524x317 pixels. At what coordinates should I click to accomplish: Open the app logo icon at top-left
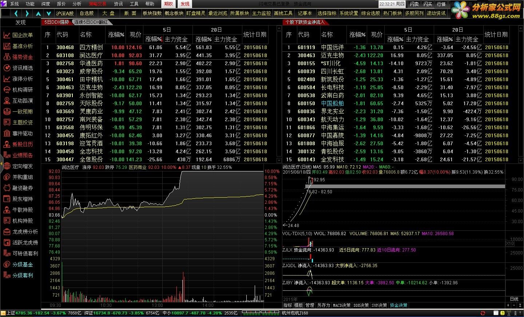(x=4, y=4)
